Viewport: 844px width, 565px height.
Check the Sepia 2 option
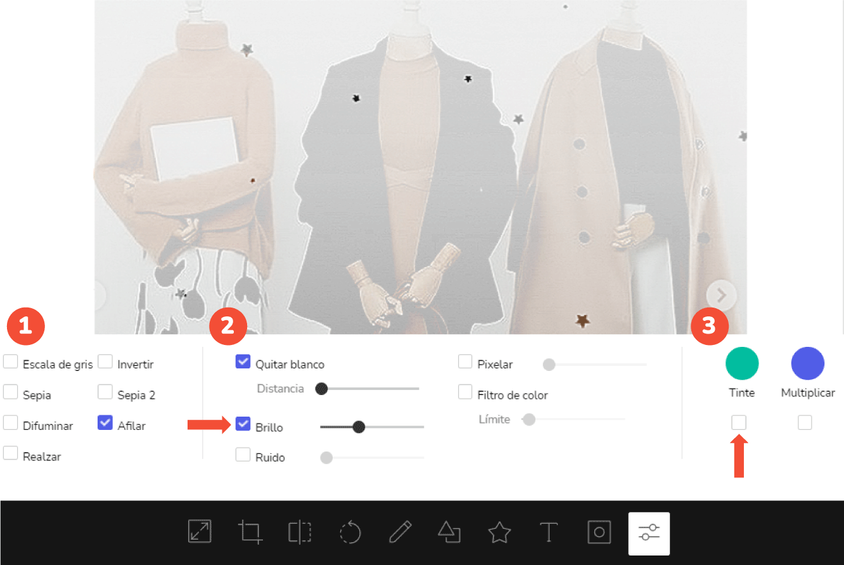pyautogui.click(x=106, y=393)
